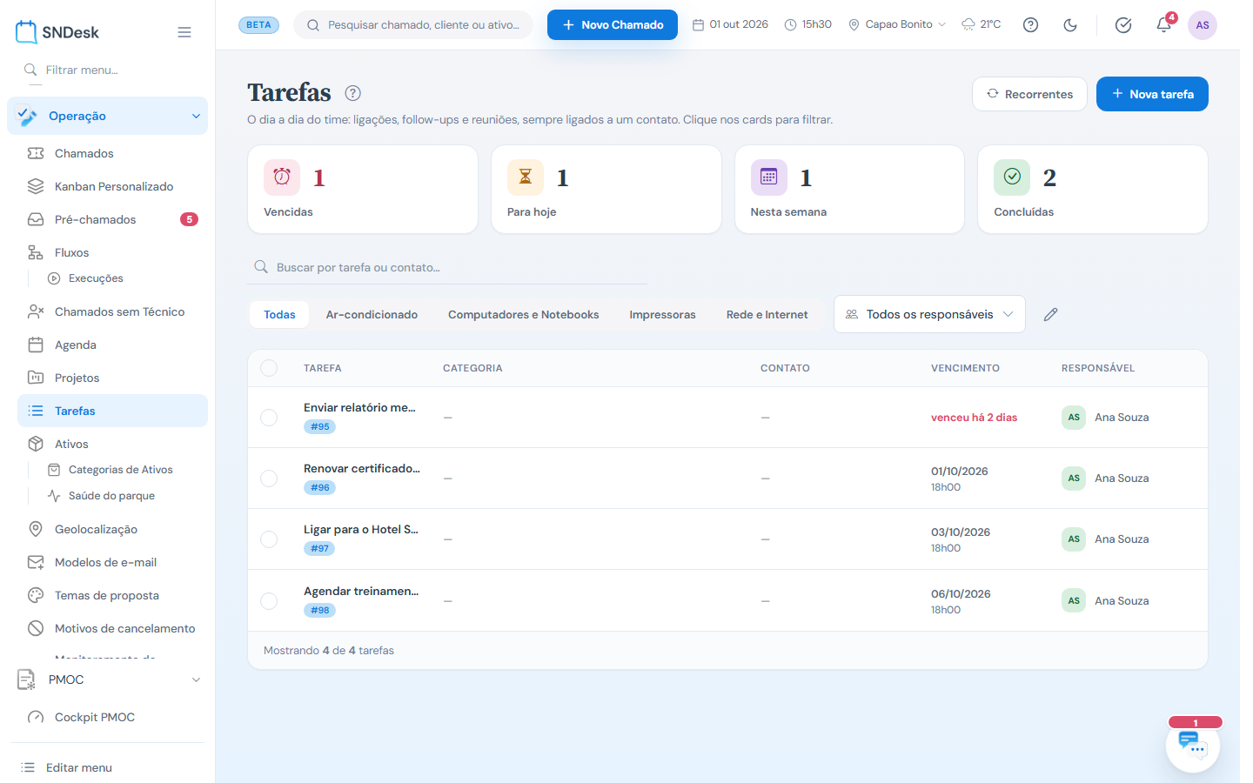The height and width of the screenshot is (783, 1253).
Task: Mark task Ligar para o Hotel #97 done
Action: click(269, 539)
